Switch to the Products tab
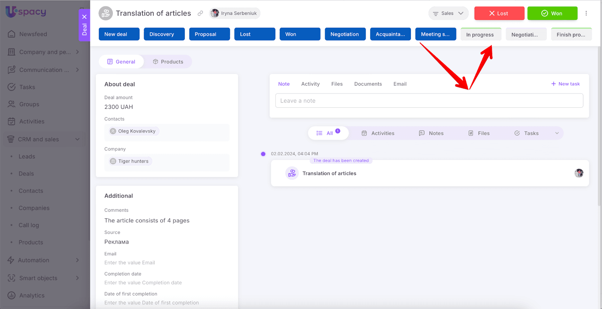The image size is (602, 309). click(168, 62)
